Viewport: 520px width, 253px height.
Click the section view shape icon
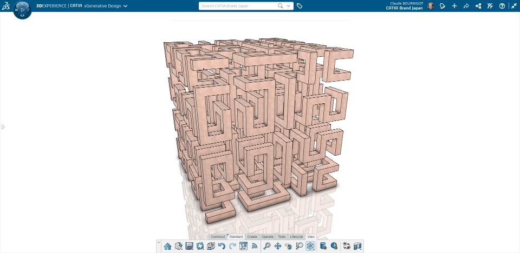(357, 246)
